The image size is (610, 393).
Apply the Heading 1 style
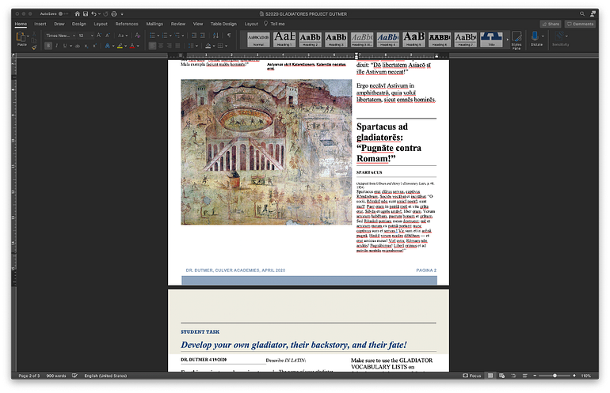(x=284, y=40)
